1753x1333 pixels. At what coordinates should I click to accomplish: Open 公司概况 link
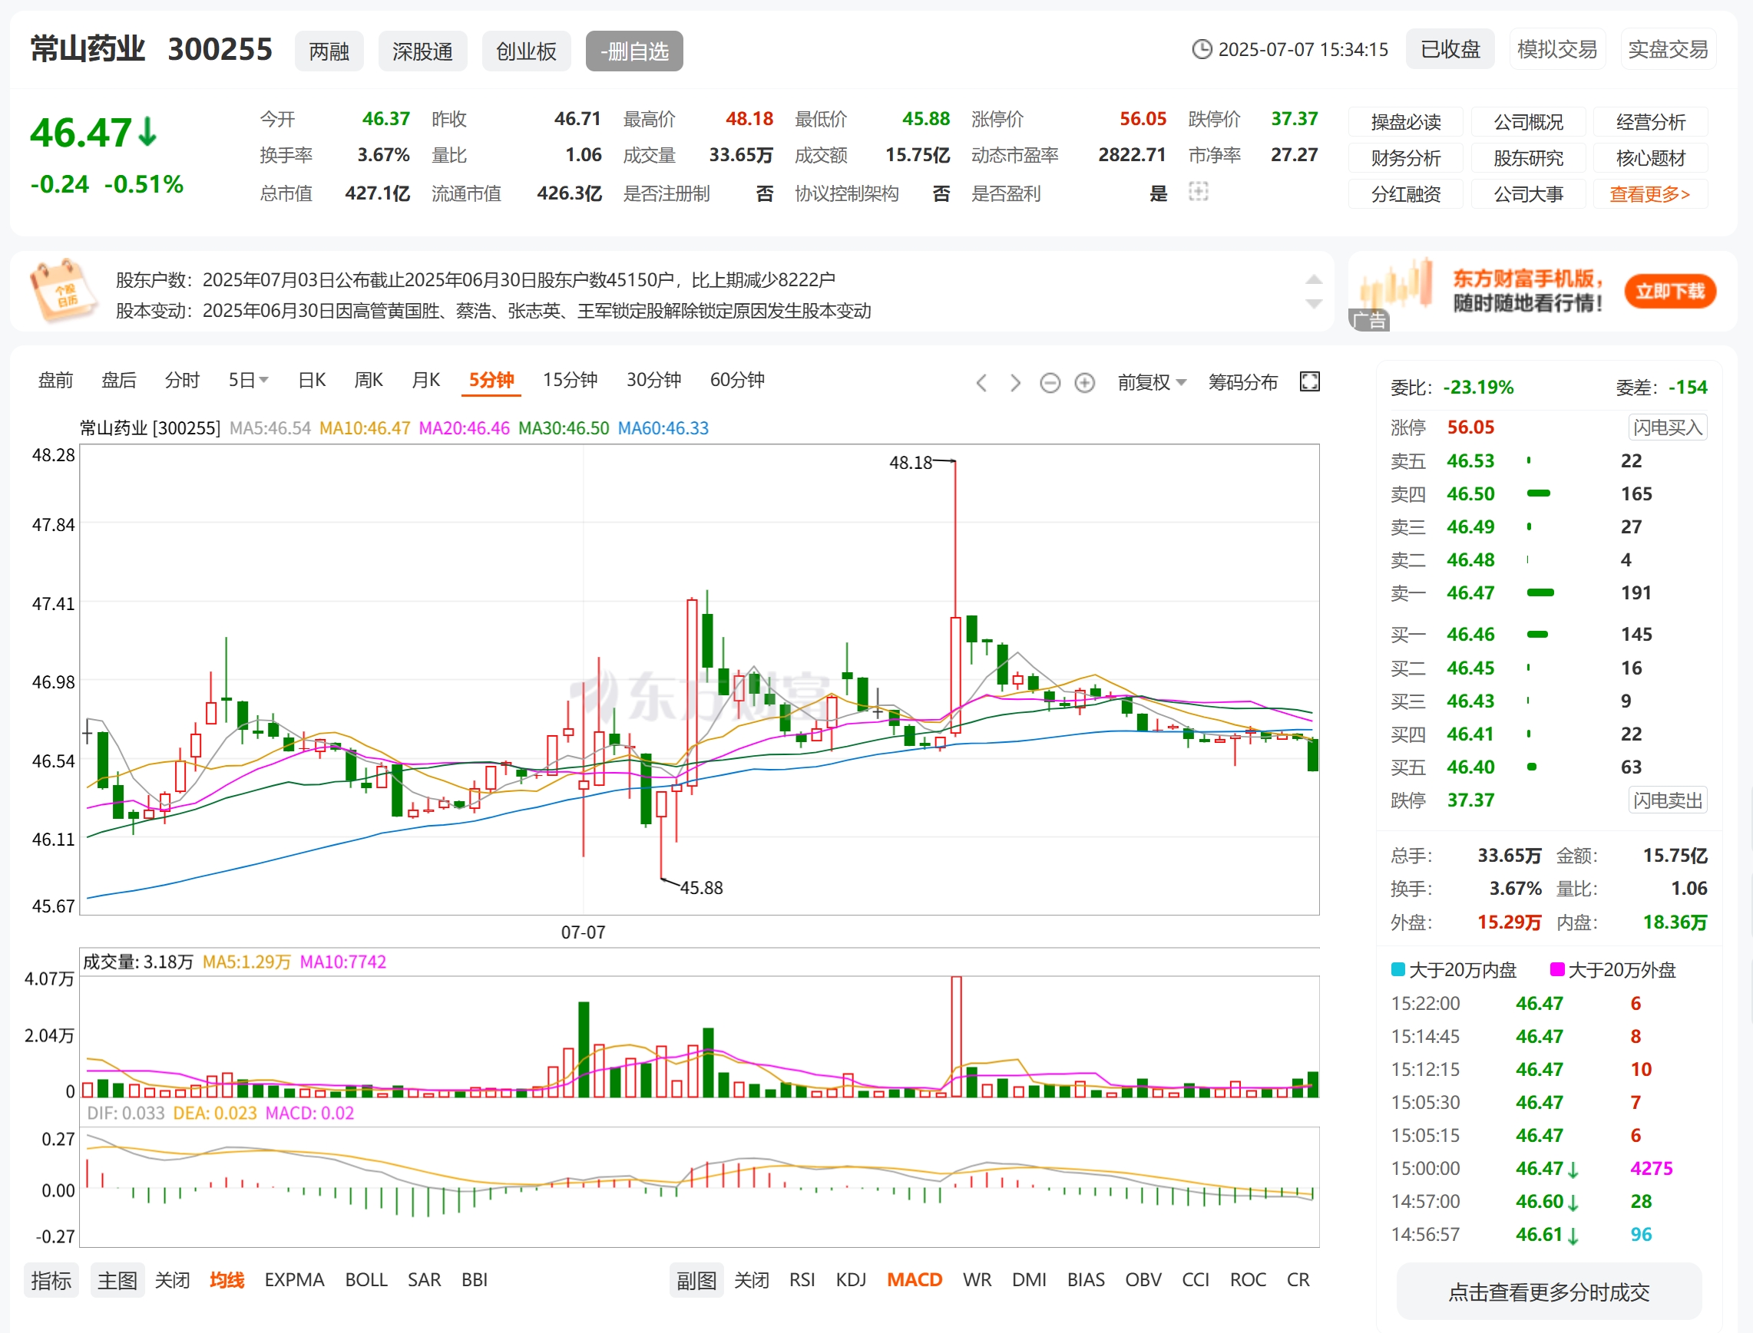[x=1528, y=122]
